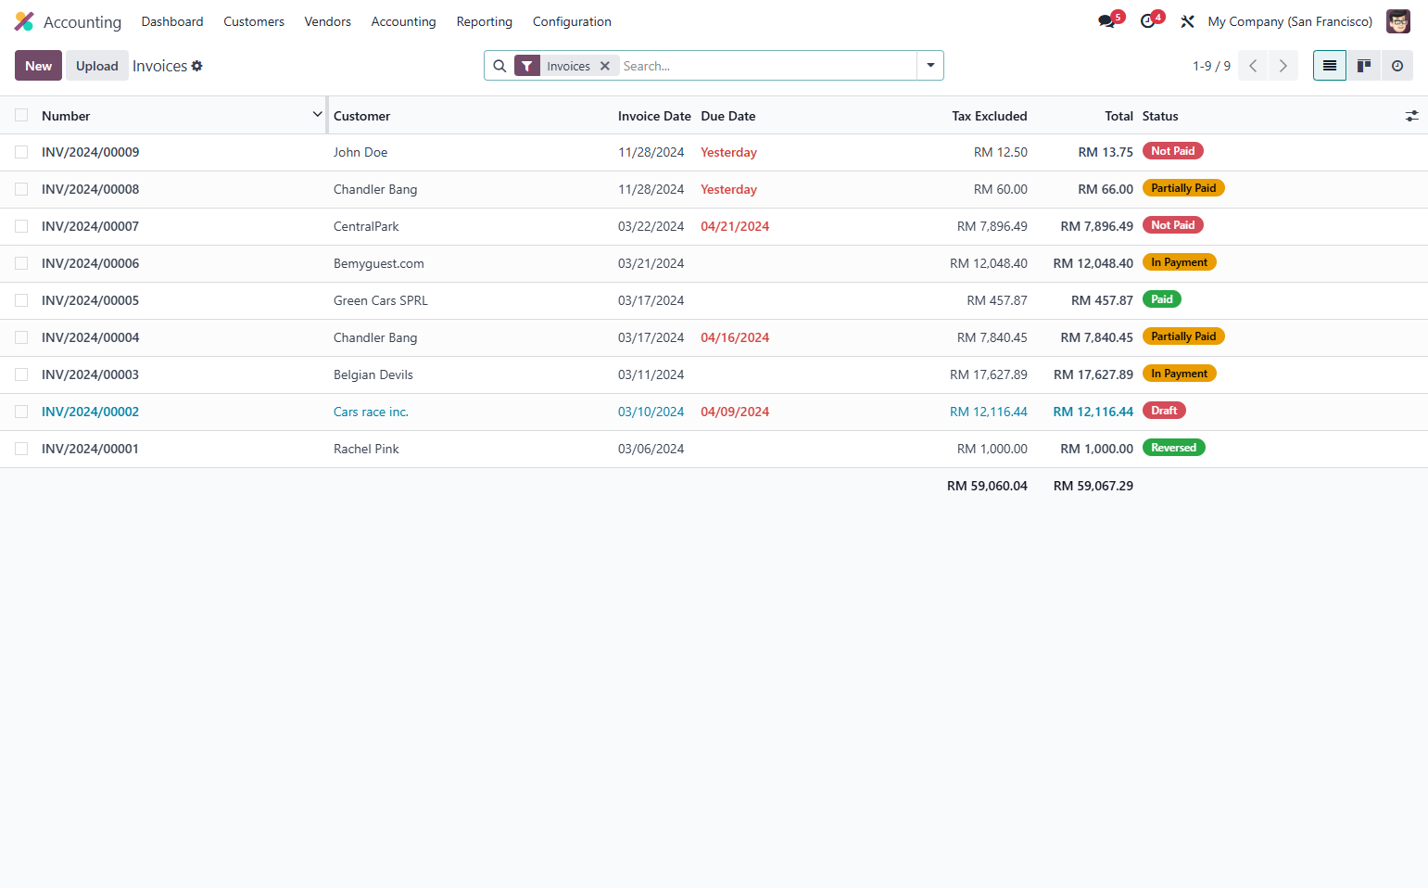Click the Total sum RM 59,067.29
Image resolution: width=1428 pixels, height=888 pixels.
(1093, 486)
